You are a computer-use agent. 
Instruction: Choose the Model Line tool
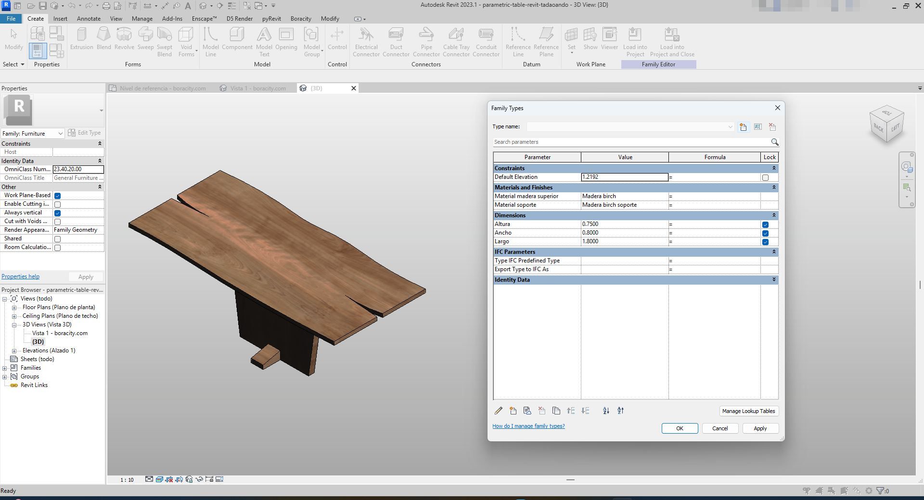[x=210, y=42]
